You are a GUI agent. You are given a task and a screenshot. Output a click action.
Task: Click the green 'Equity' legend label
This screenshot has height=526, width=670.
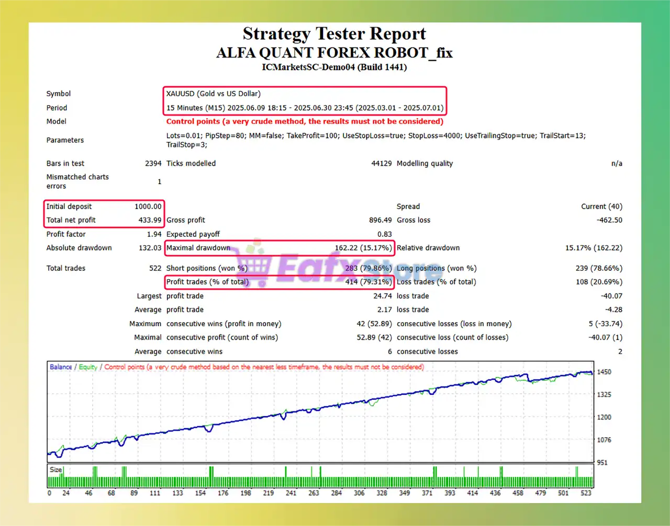88,367
